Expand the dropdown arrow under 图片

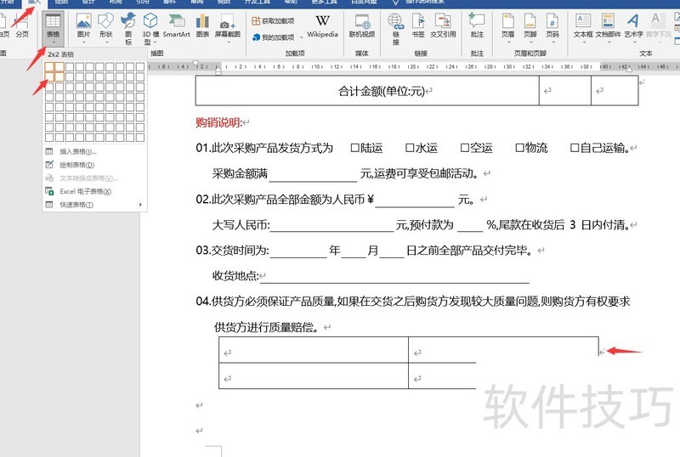tap(83, 42)
